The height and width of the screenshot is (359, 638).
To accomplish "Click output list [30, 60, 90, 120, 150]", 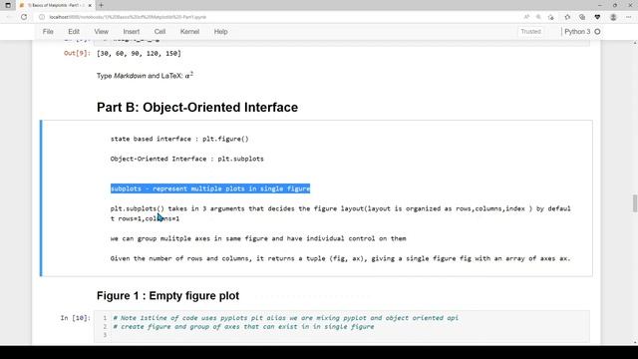I will [x=139, y=53].
